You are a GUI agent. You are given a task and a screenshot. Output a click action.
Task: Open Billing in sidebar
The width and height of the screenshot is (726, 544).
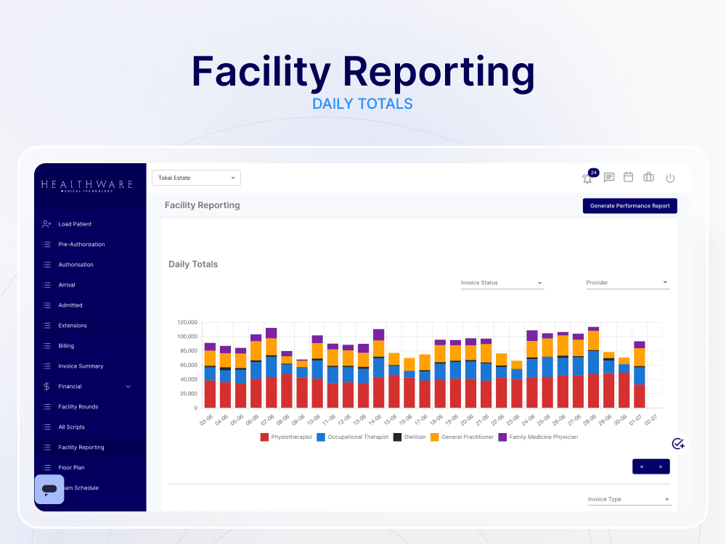[x=66, y=346]
